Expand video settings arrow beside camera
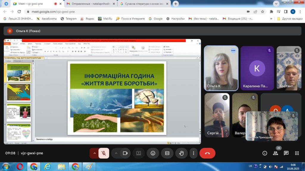The image size is (305, 171). click(x=116, y=153)
